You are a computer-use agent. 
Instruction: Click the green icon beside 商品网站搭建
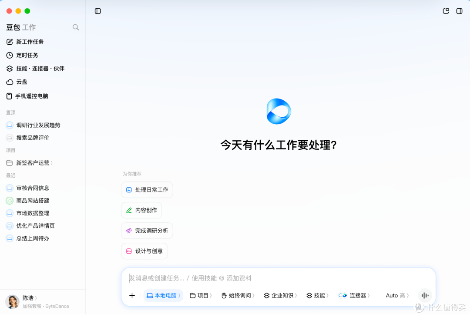[10, 201]
